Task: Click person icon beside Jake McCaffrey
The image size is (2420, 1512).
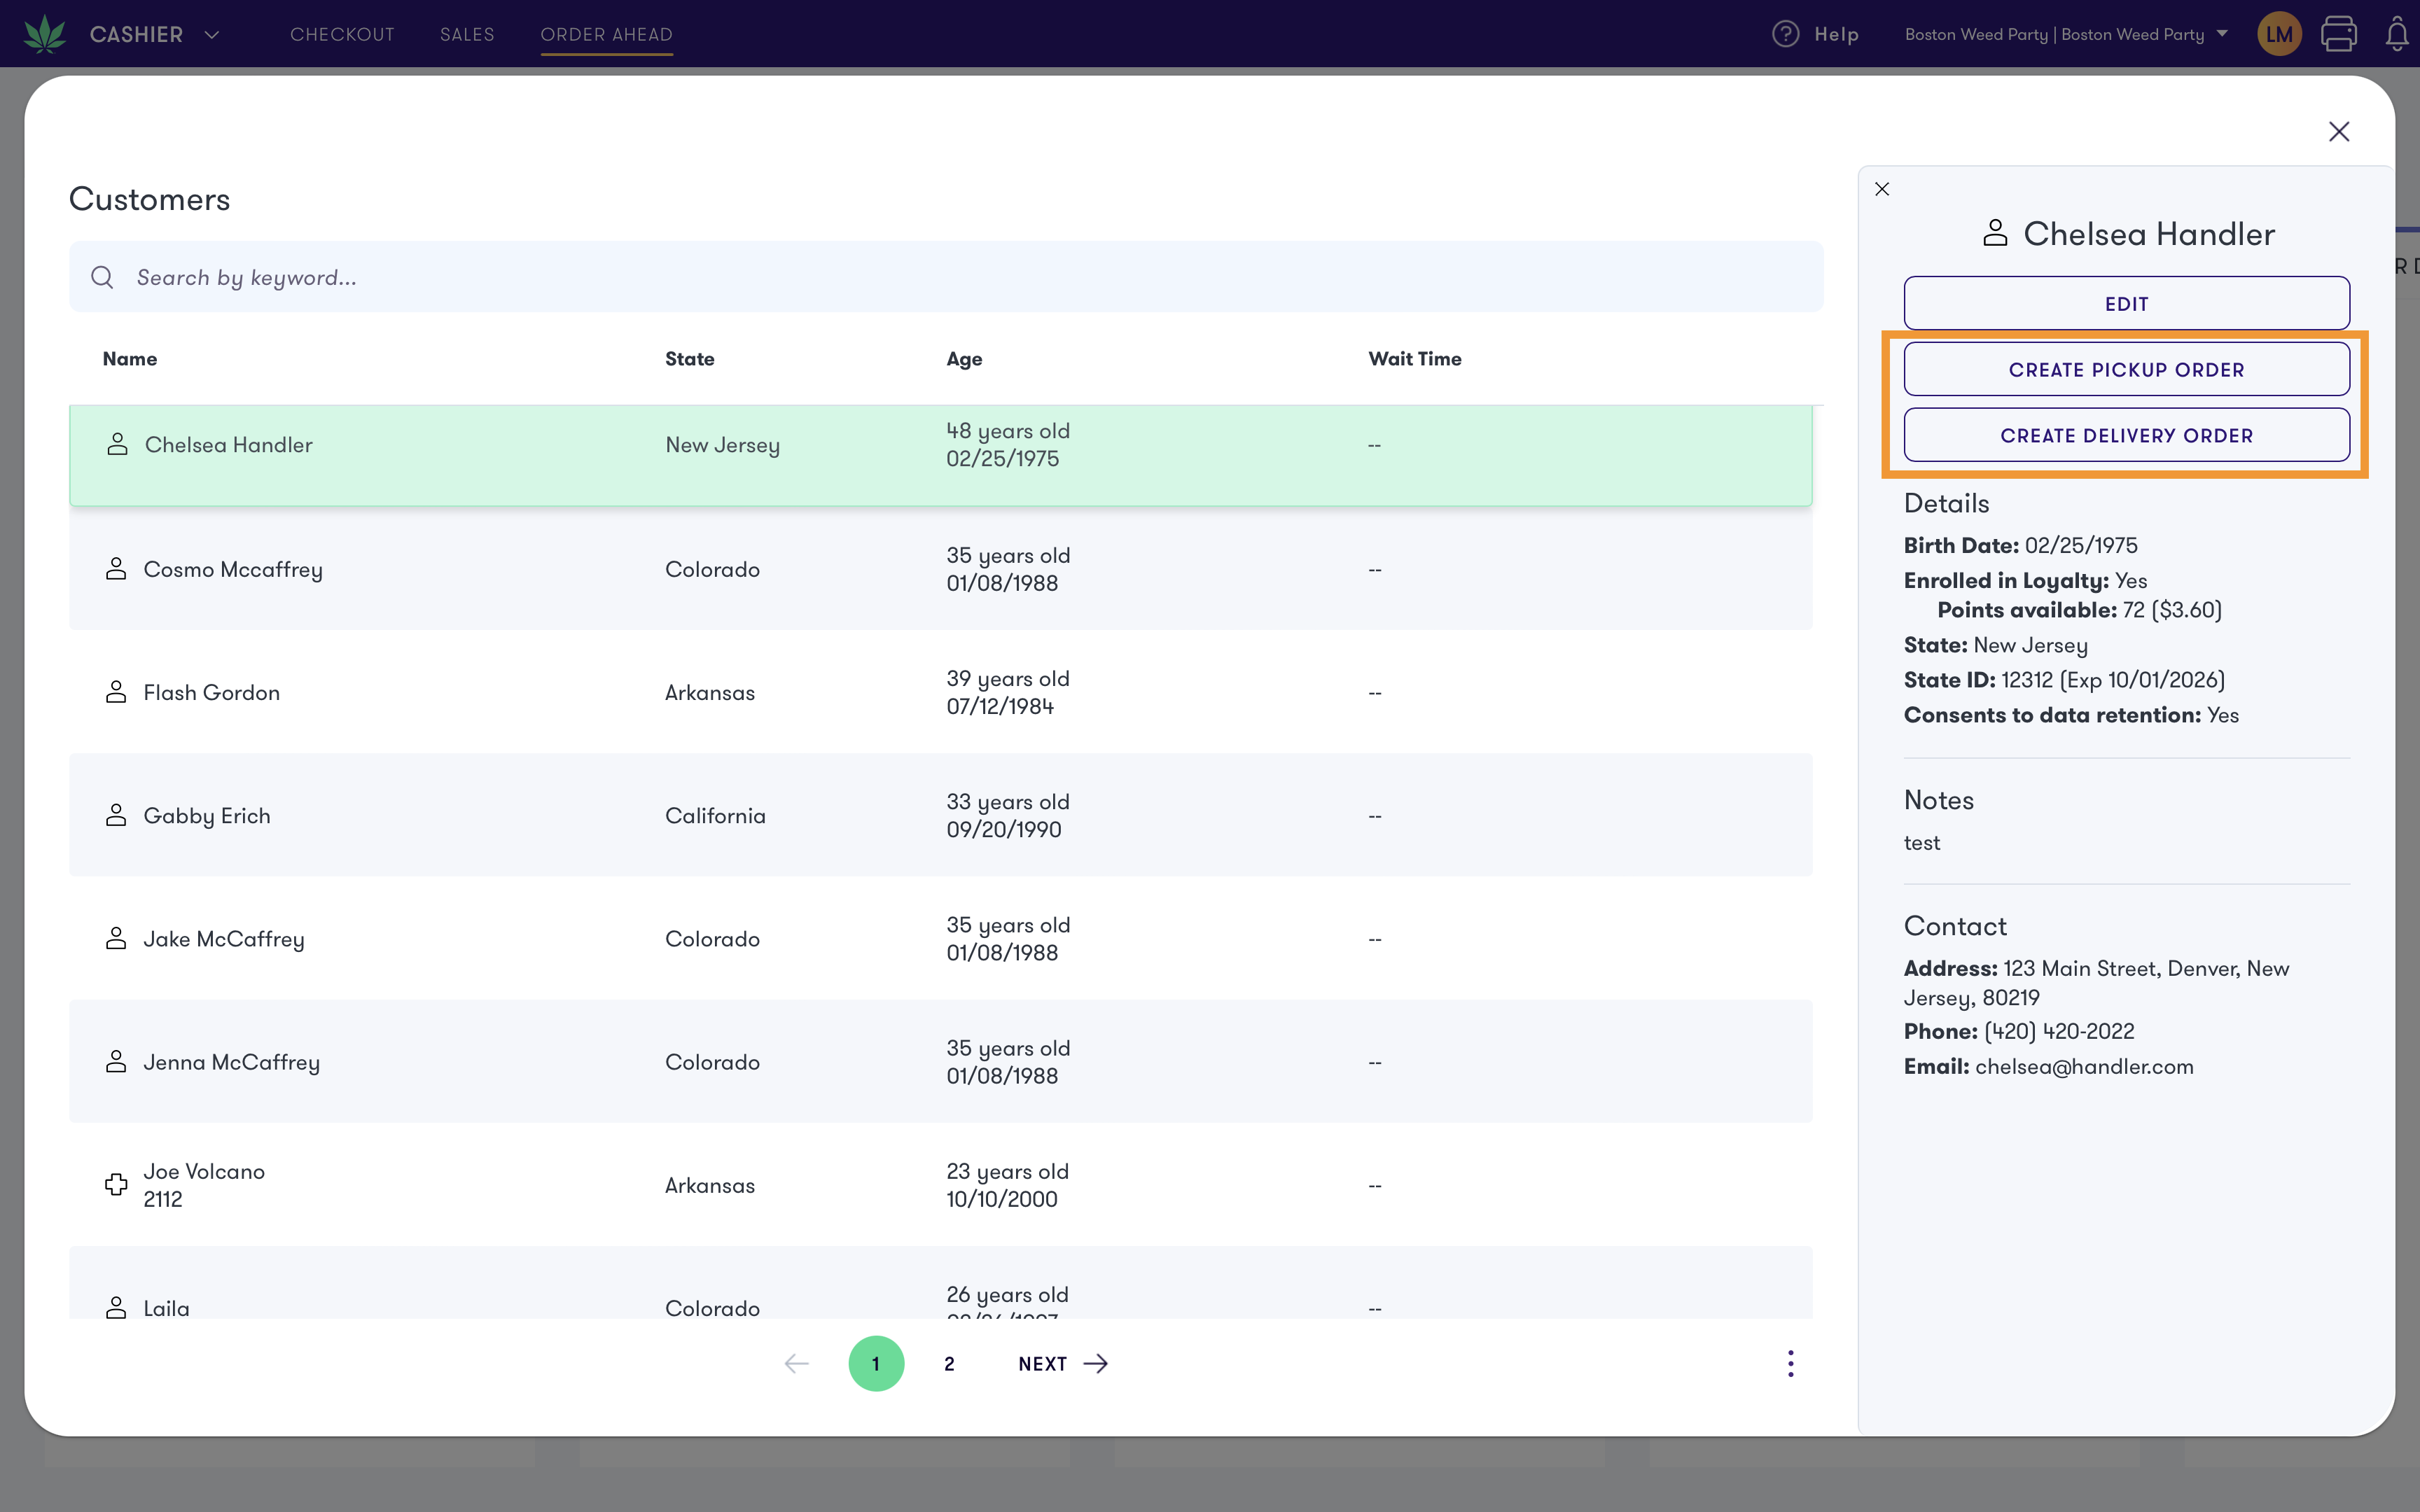Action: (x=116, y=938)
